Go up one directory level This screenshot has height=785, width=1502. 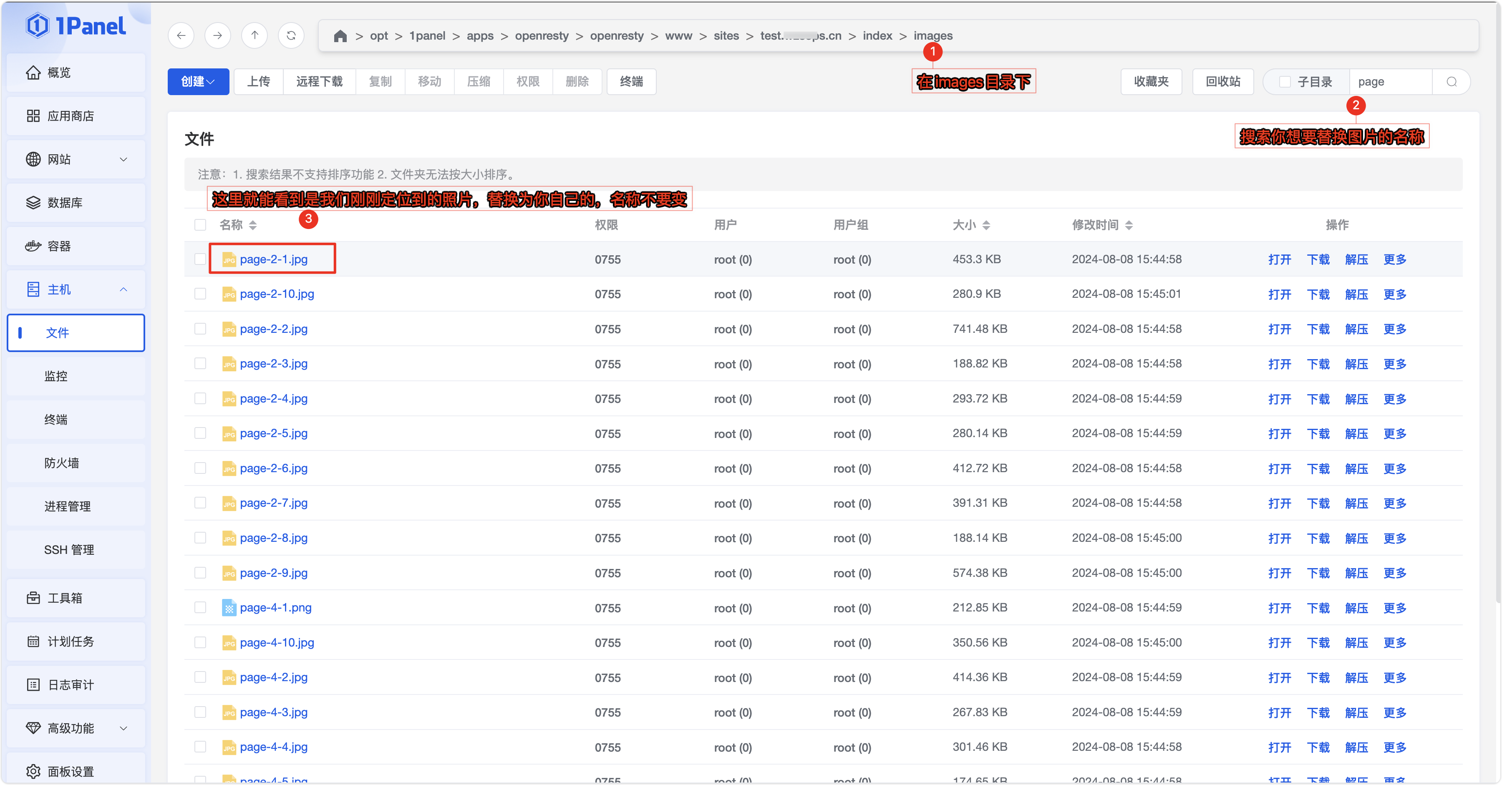point(255,35)
